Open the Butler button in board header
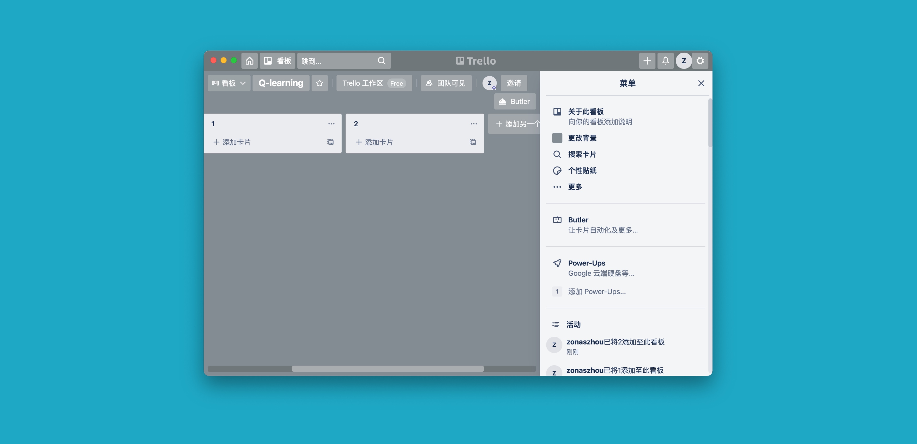This screenshot has height=444, width=917. [515, 101]
